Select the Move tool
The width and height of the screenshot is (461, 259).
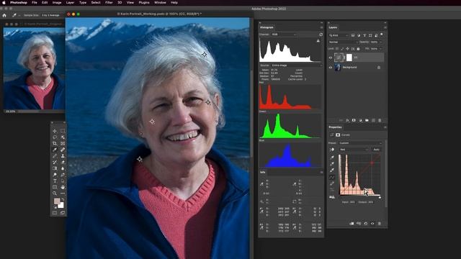55,131
